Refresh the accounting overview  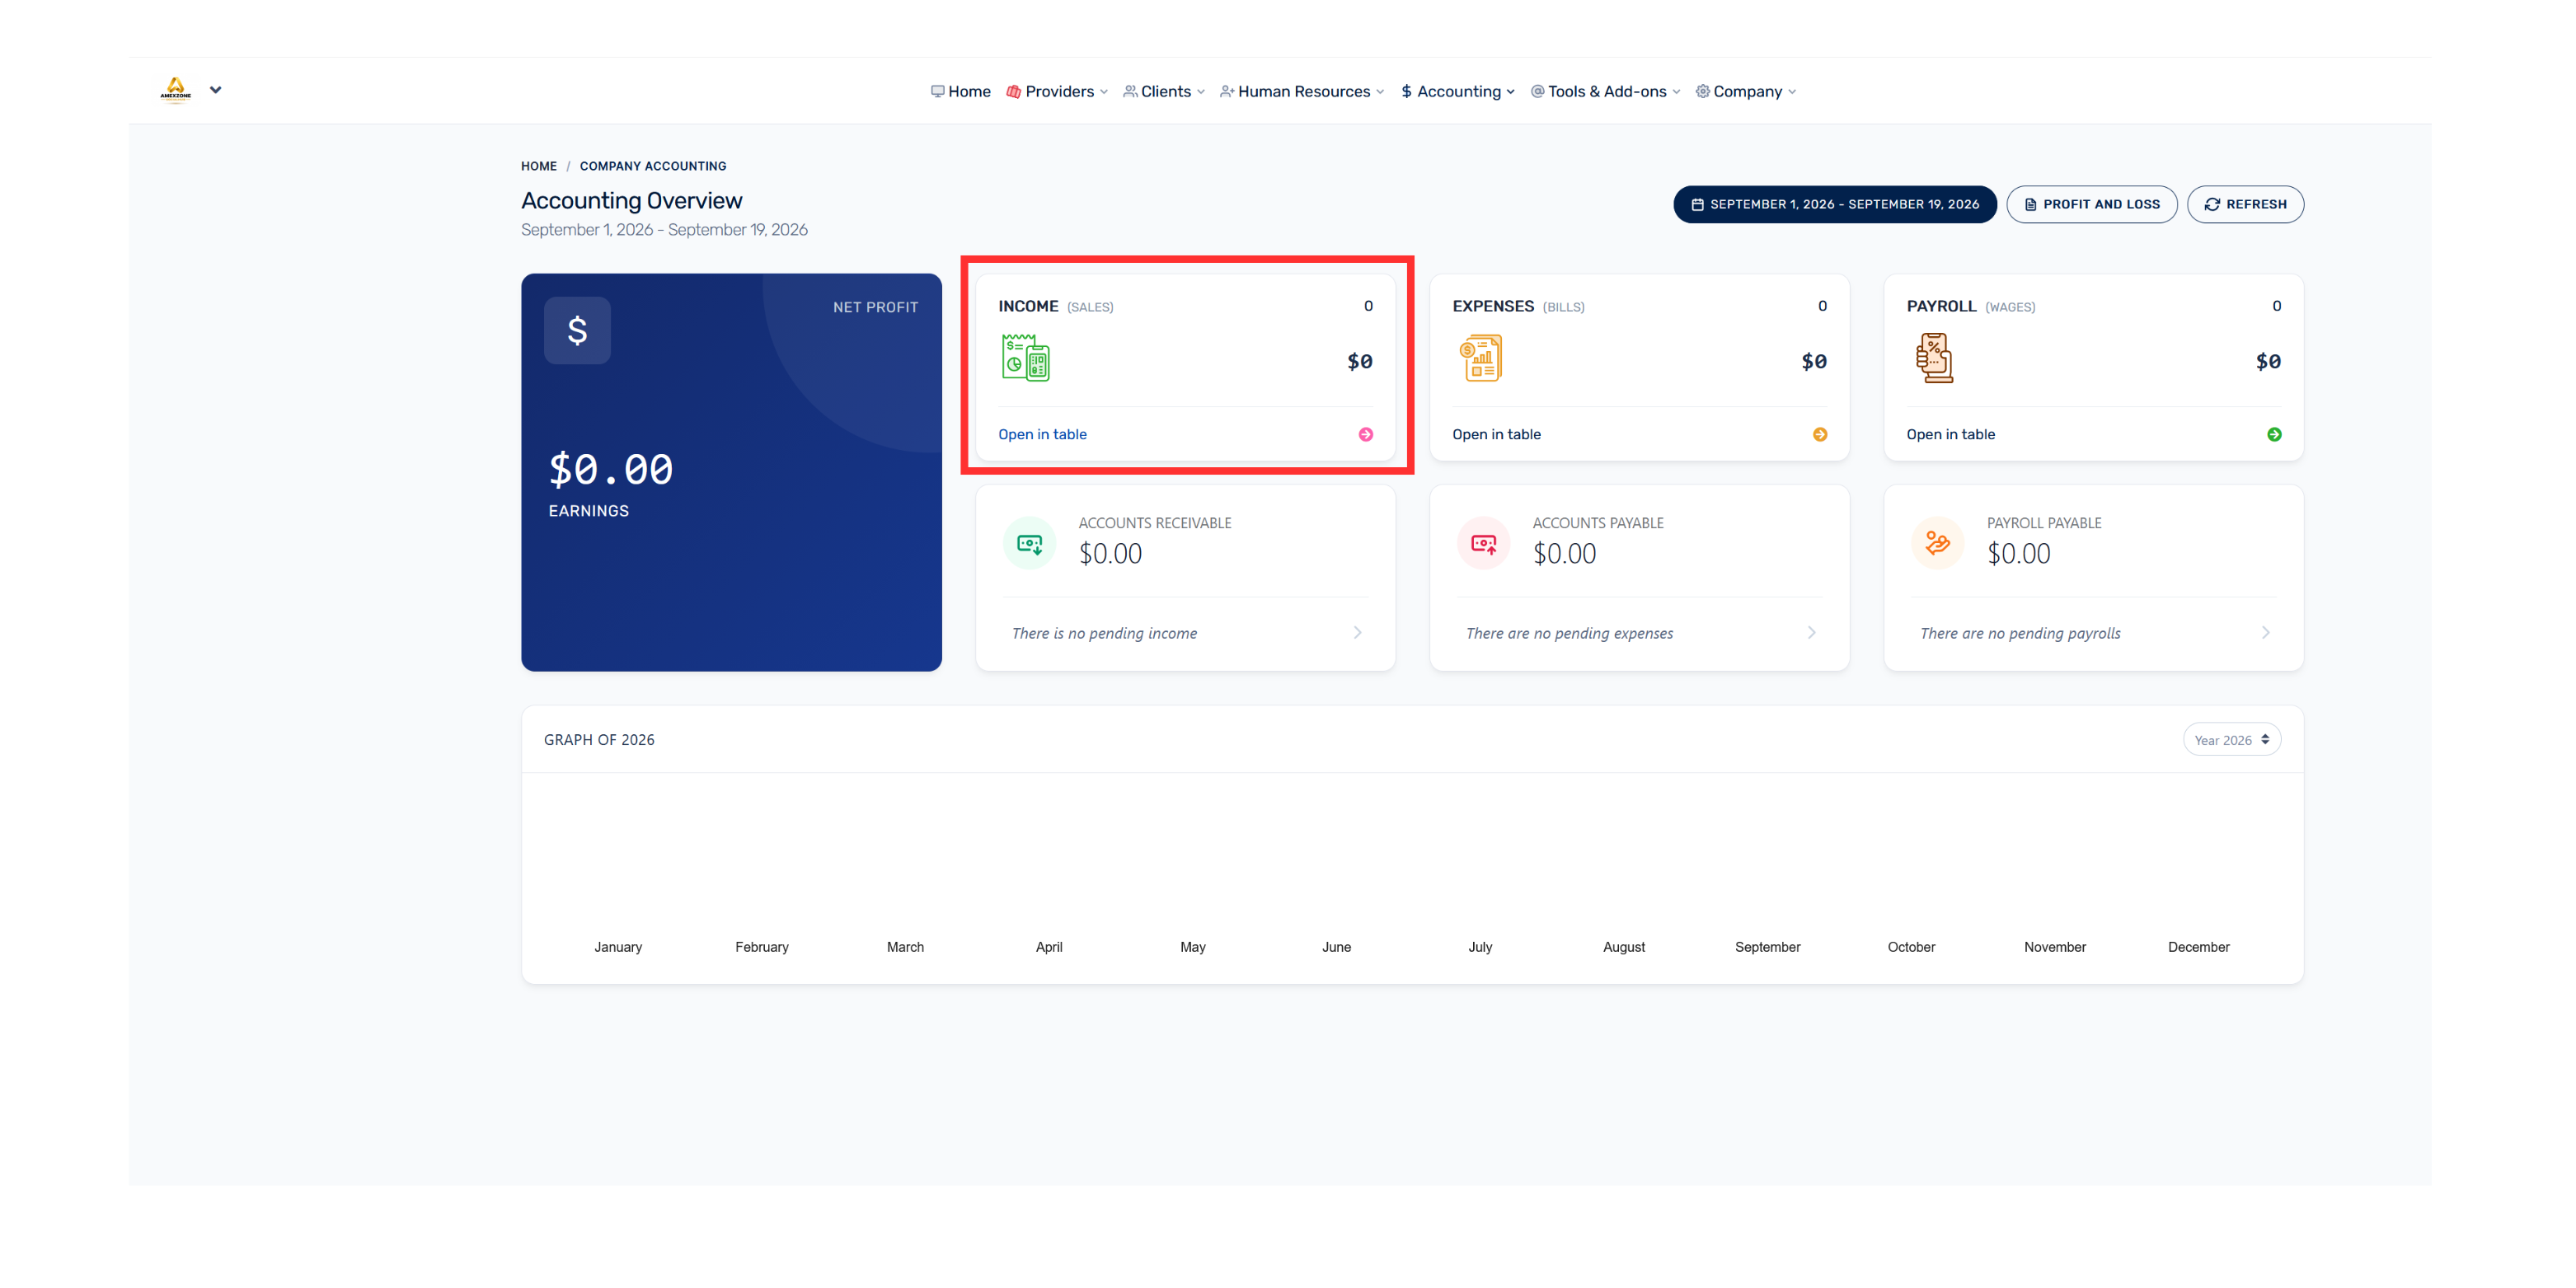click(x=2245, y=204)
